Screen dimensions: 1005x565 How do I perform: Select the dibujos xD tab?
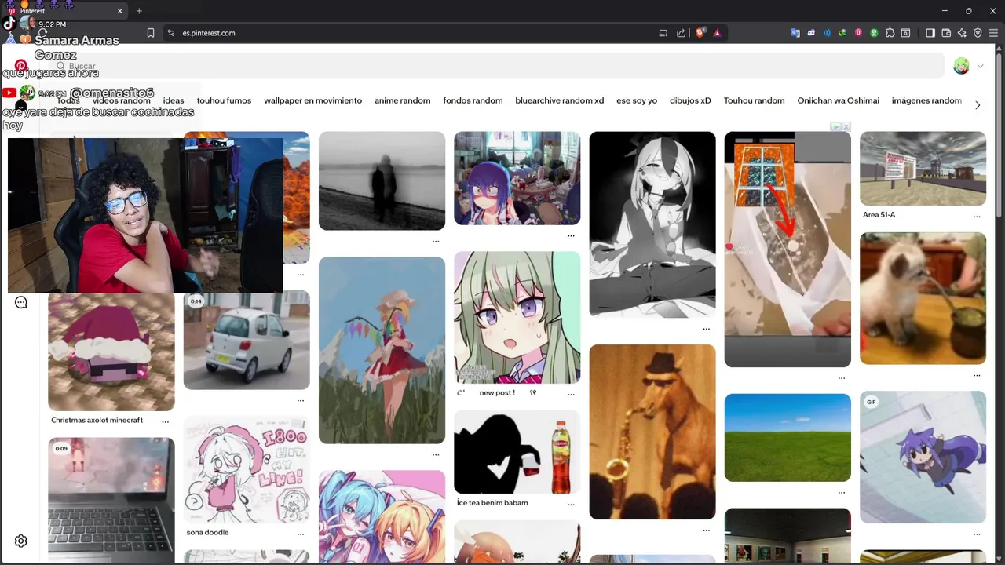pyautogui.click(x=690, y=100)
